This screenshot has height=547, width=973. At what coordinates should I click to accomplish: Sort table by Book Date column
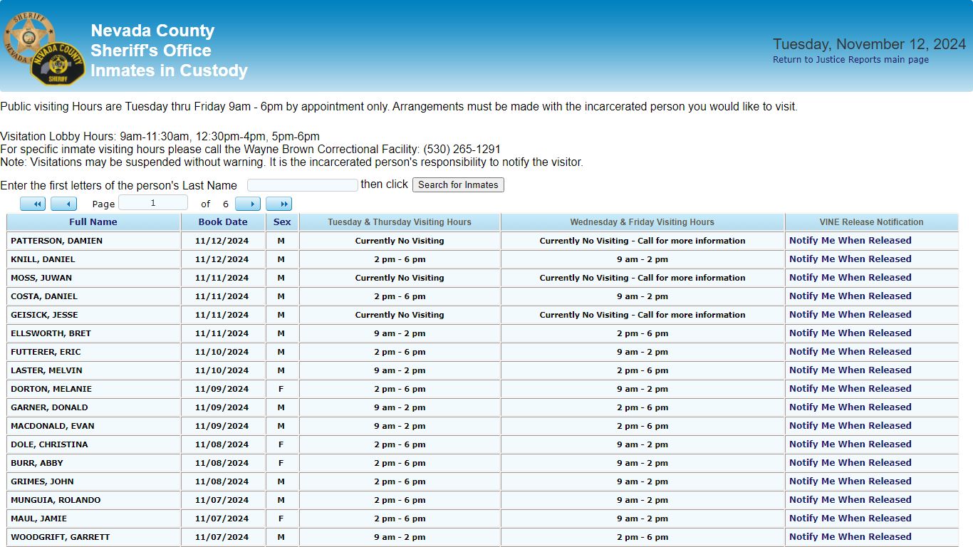223,222
